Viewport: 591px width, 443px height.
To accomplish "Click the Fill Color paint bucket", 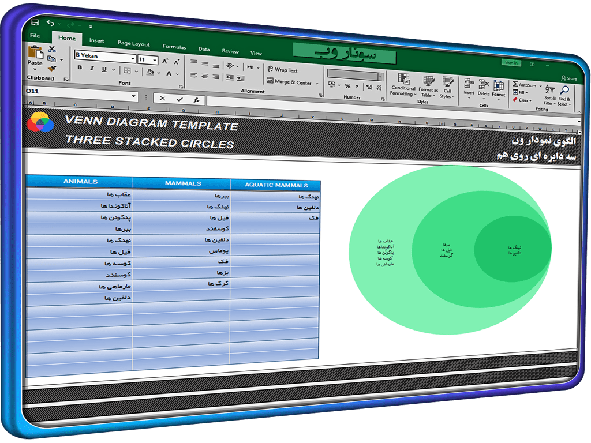I will coord(150,72).
